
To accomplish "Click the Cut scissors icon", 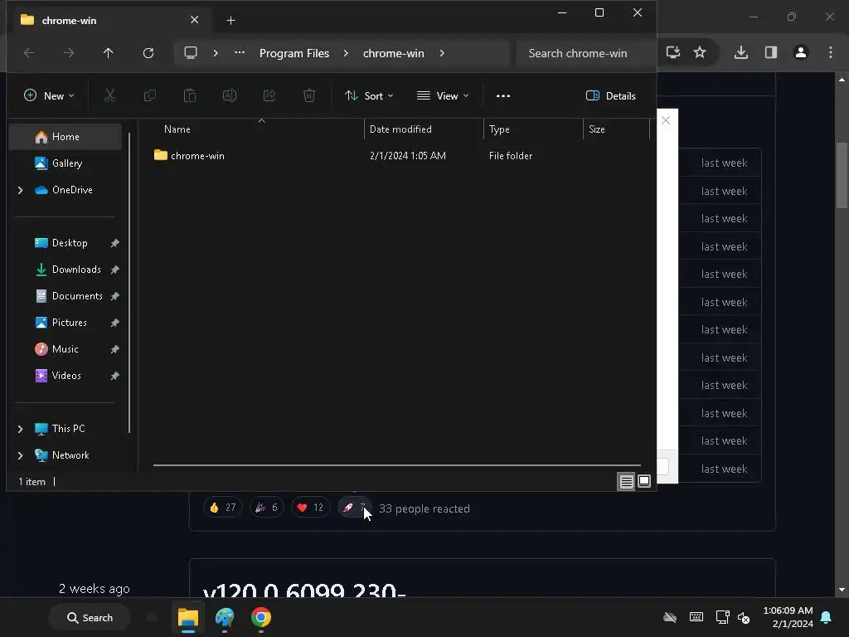I will pos(110,96).
